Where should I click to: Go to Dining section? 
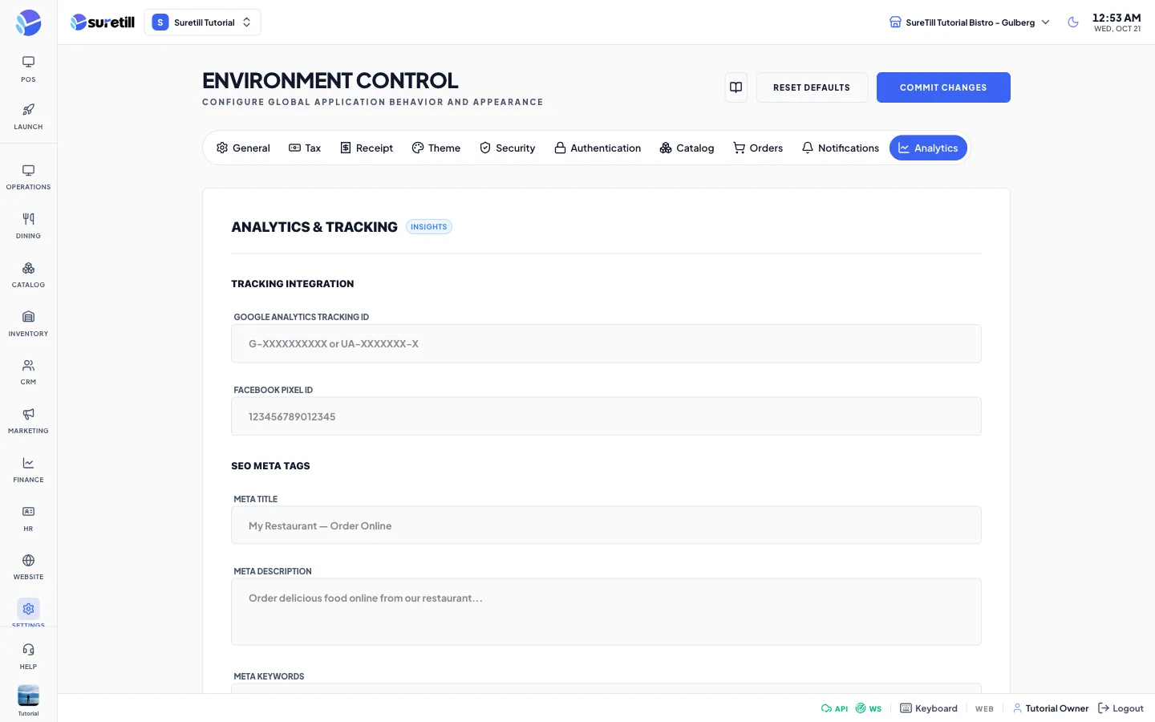click(x=28, y=226)
